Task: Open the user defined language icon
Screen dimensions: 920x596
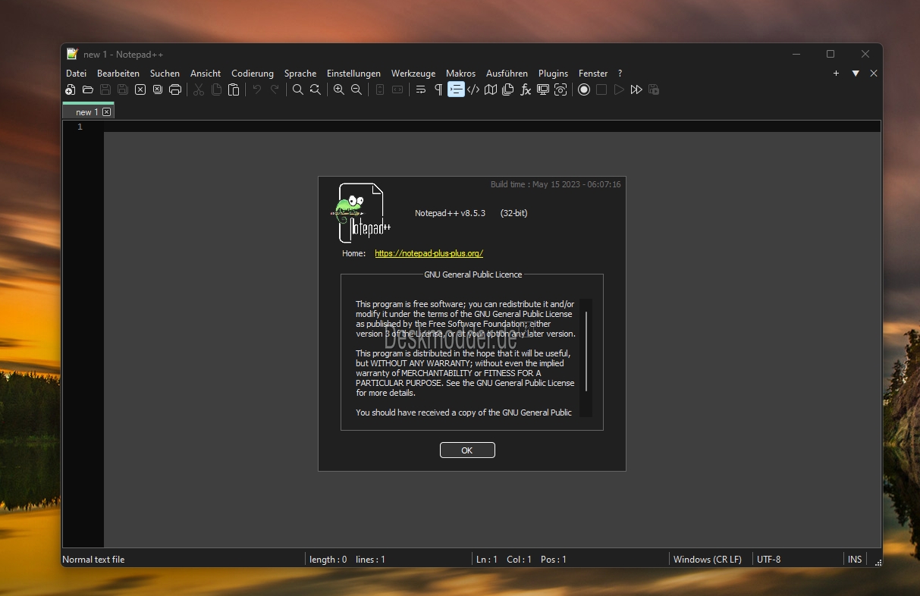Action: point(473,89)
